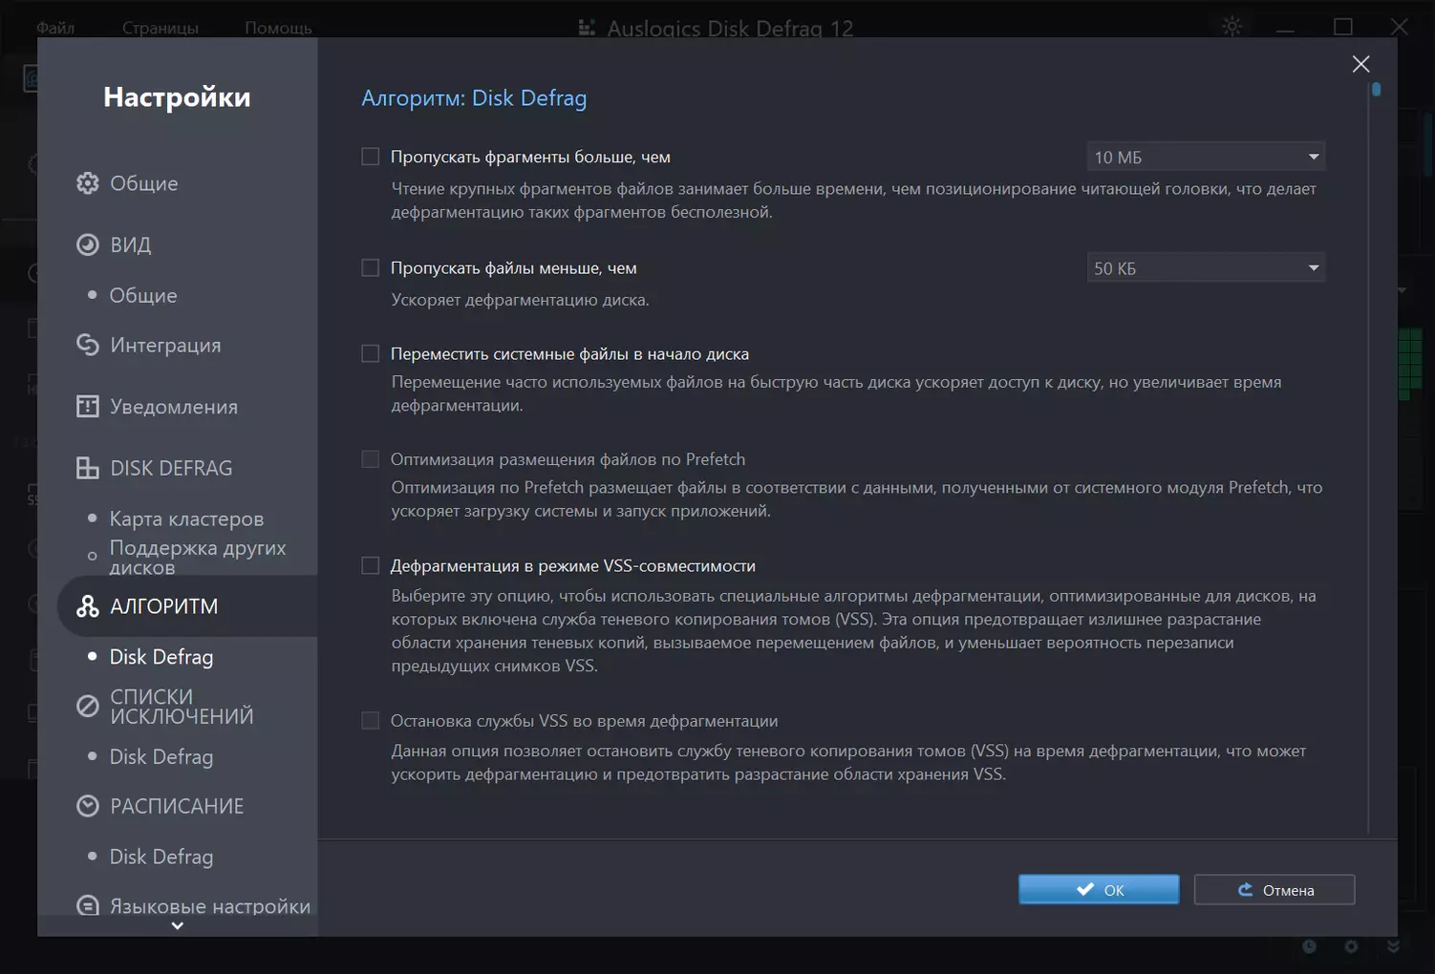Open Disk Defrag under РАСПИСАНИЕ
1435x974 pixels.
click(161, 857)
